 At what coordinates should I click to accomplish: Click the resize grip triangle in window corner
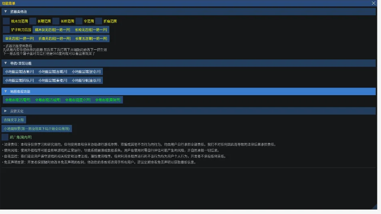click(375, 207)
